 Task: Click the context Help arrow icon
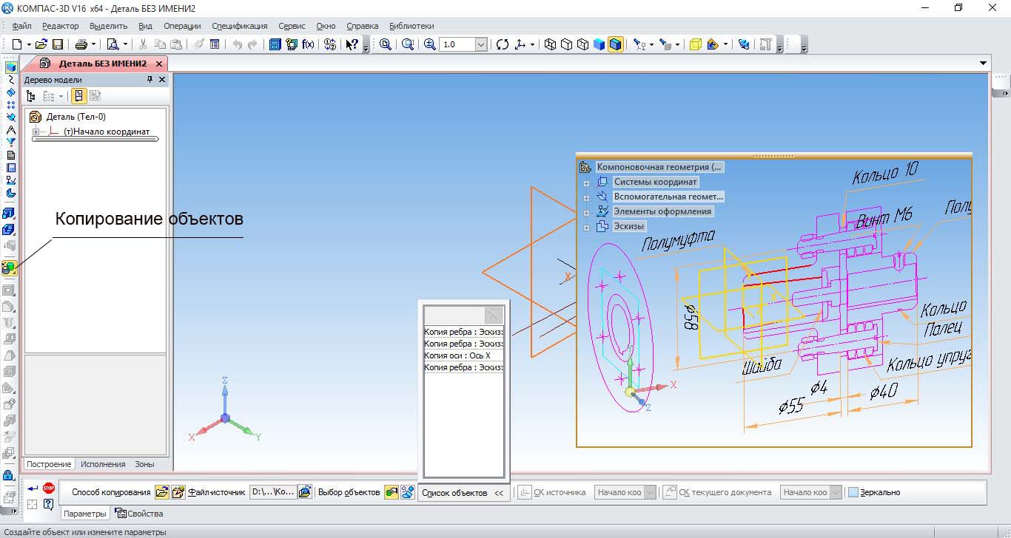[352, 44]
